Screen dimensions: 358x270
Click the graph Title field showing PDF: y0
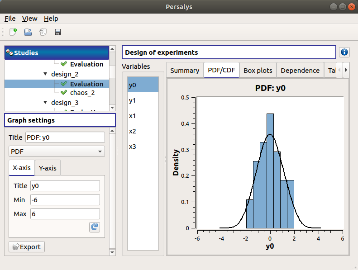[x=65, y=137]
